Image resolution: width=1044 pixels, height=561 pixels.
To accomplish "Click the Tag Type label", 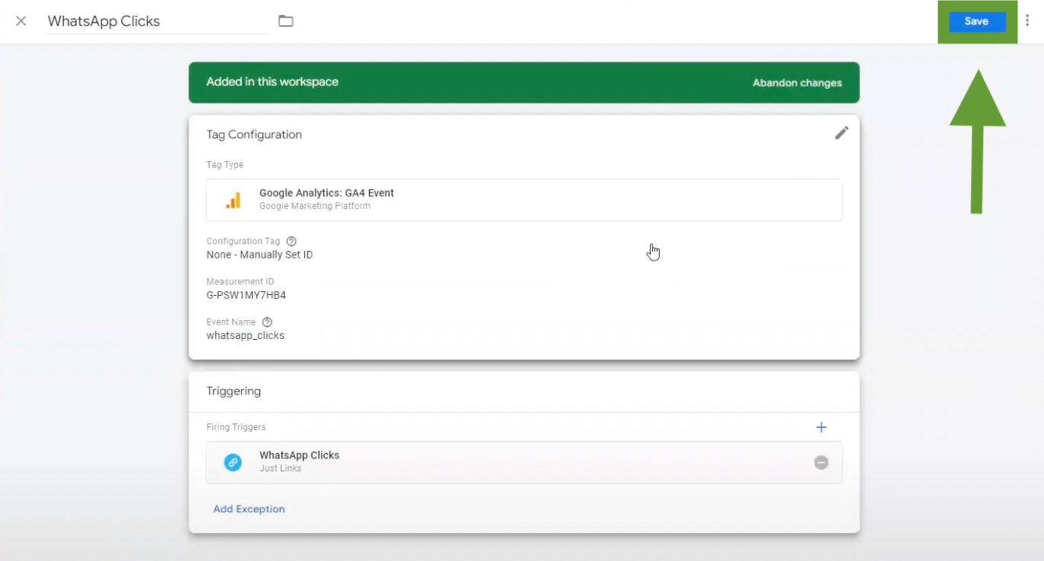I will pyautogui.click(x=224, y=165).
